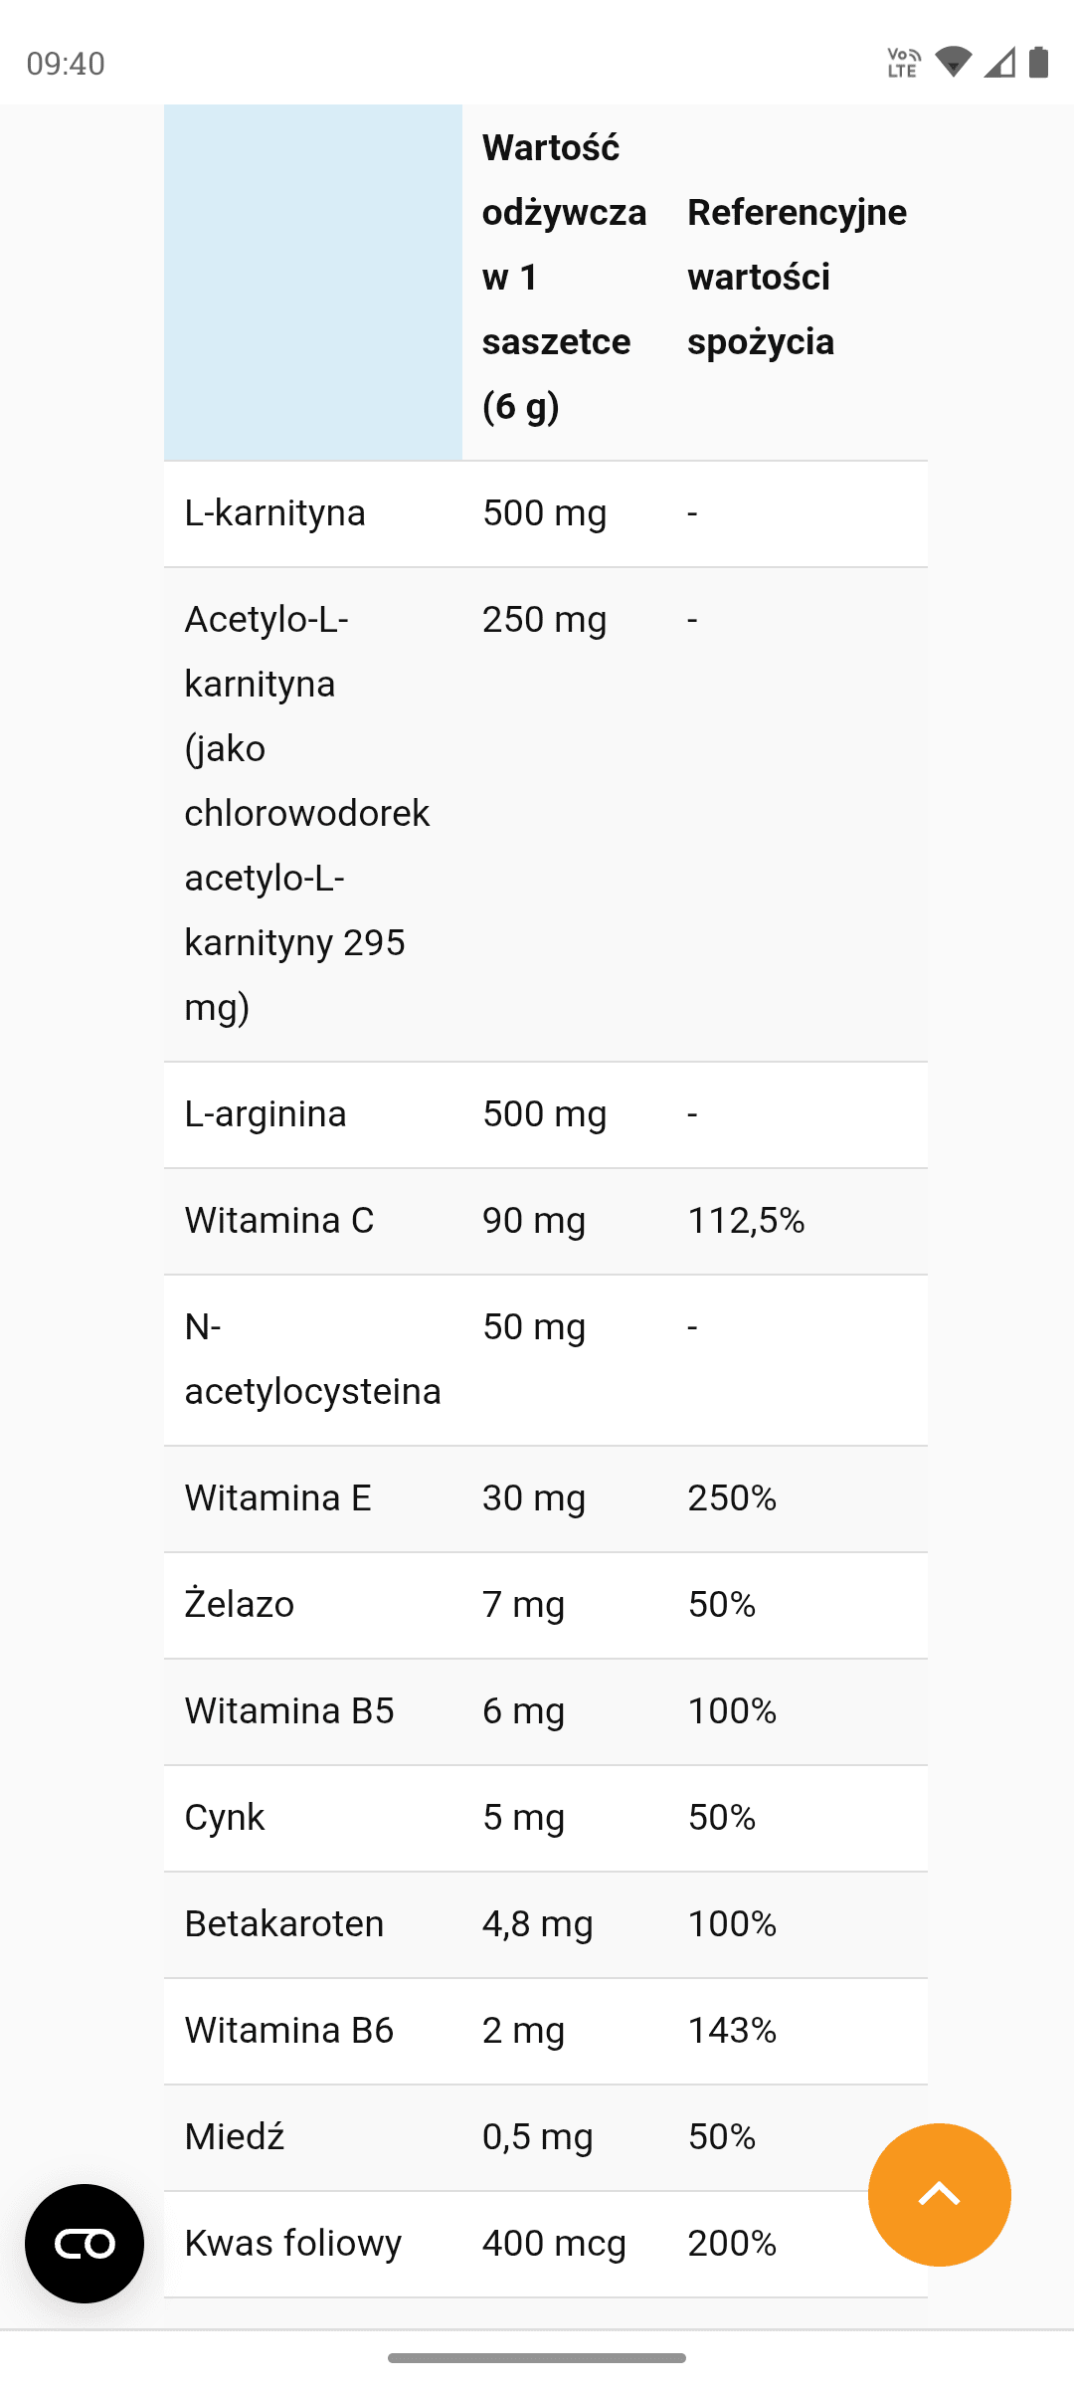Tap the empty light blue header cell

(313, 282)
